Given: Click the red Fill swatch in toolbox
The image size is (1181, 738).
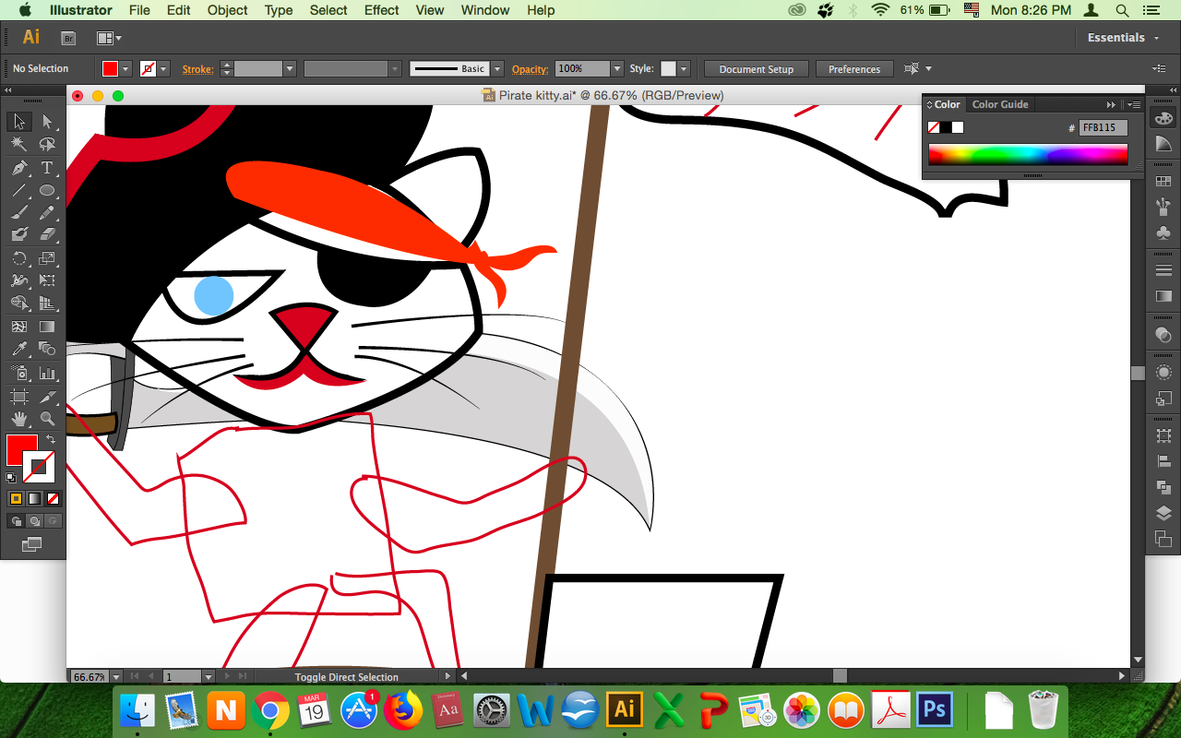Looking at the screenshot, I should 22,450.
